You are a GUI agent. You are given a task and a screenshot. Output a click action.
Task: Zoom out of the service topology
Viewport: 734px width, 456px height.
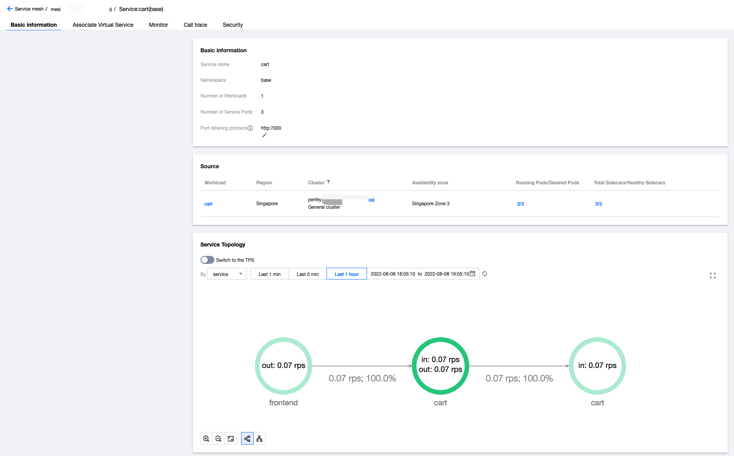(x=218, y=439)
